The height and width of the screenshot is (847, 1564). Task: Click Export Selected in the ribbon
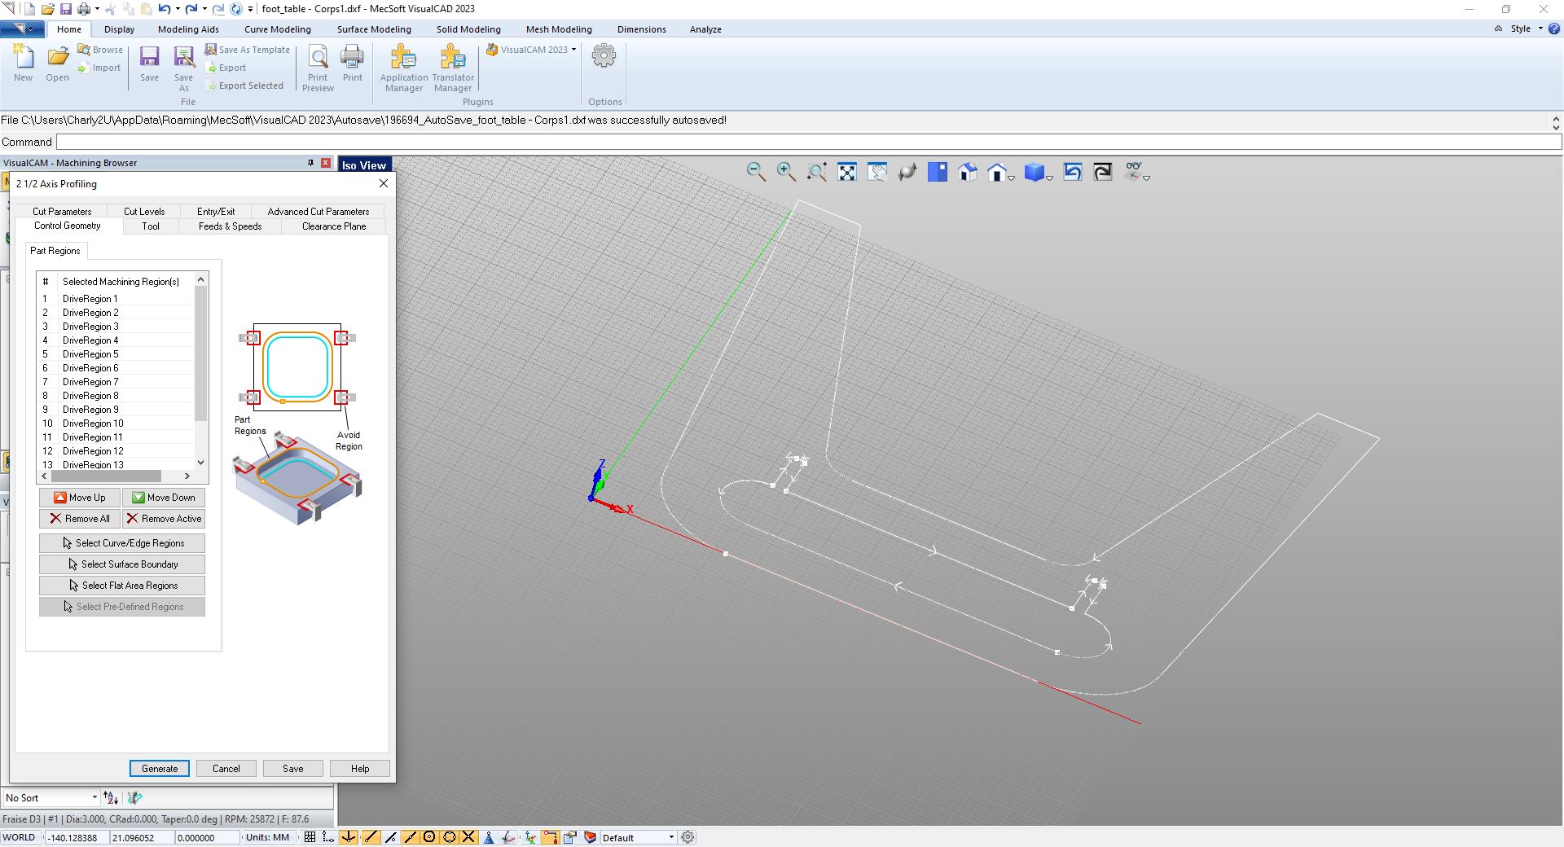244,86
